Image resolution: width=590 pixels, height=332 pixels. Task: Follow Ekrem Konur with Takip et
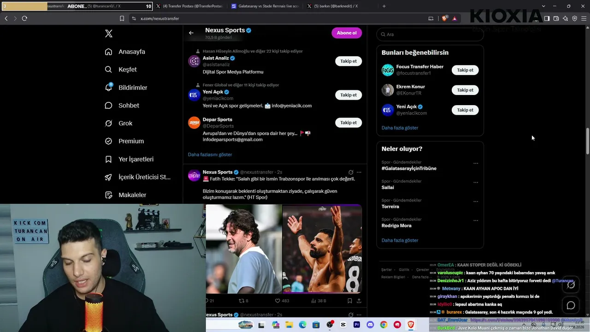pyautogui.click(x=465, y=90)
